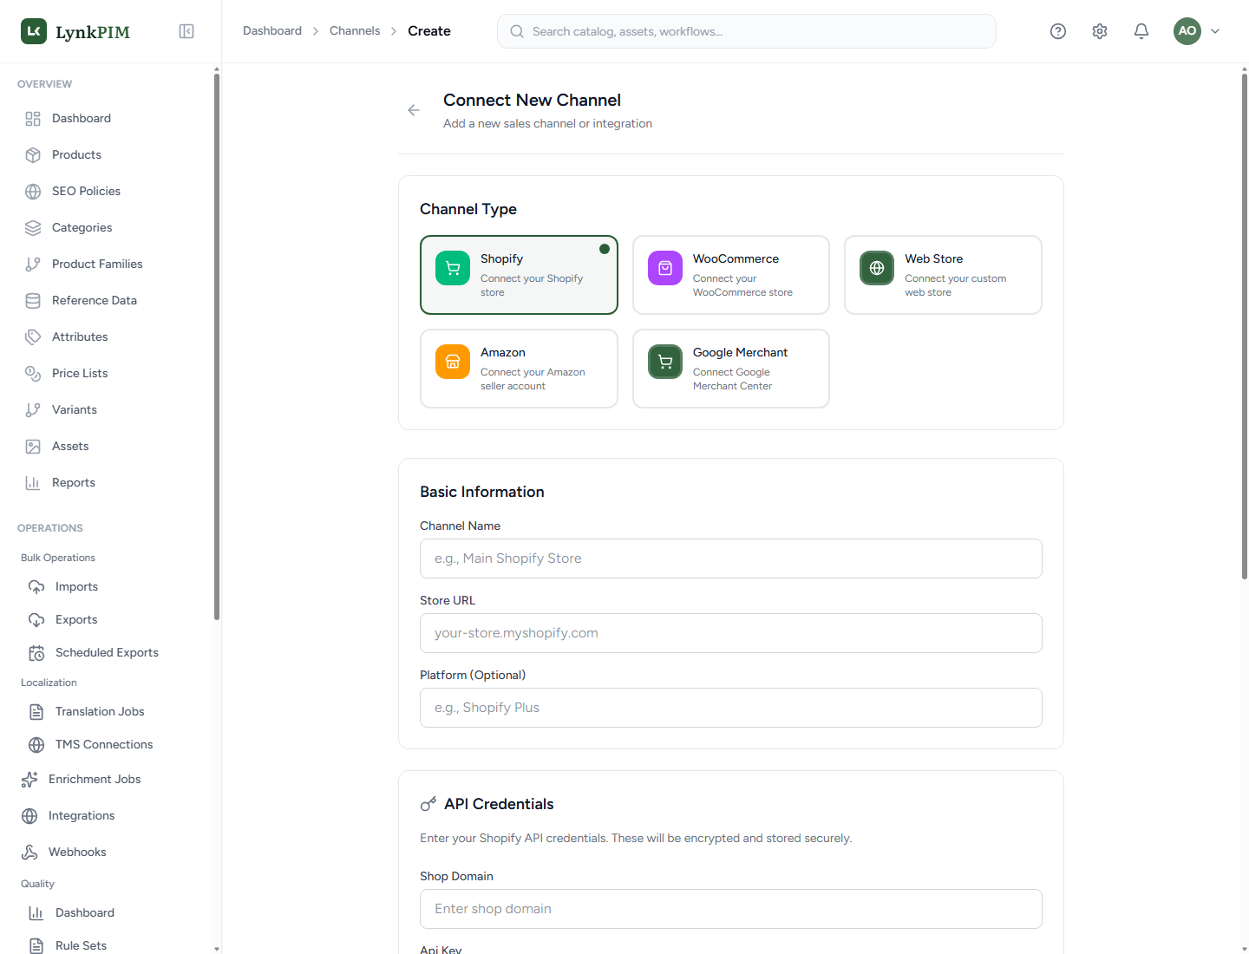The width and height of the screenshot is (1249, 954).
Task: Click the Google Merchant cart icon
Action: 665,362
